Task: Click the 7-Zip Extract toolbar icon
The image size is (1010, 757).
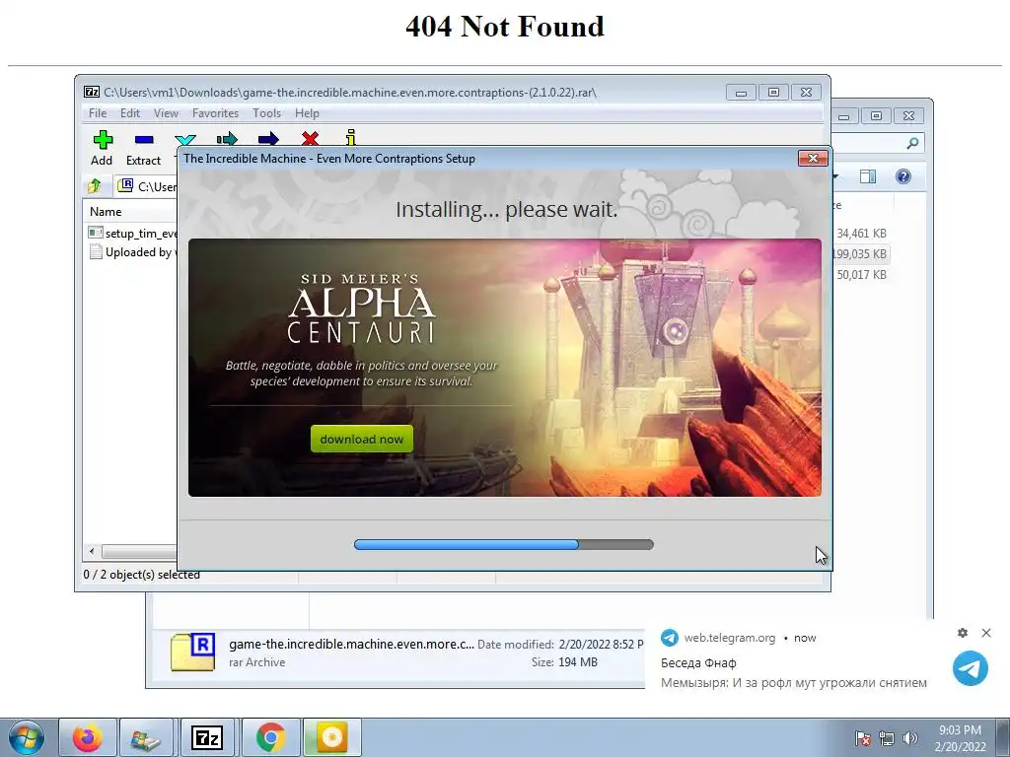Action: (x=144, y=140)
